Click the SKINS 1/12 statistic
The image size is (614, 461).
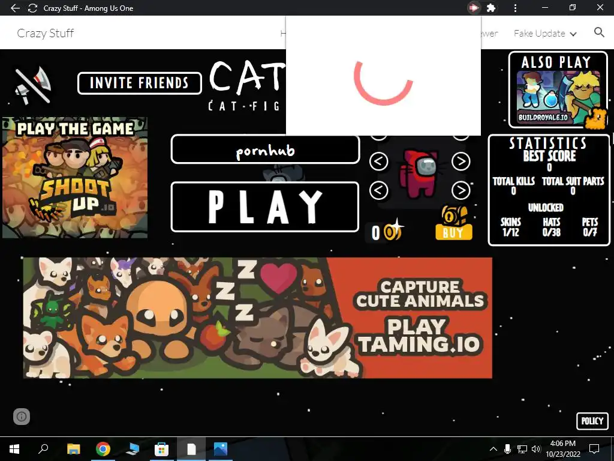[x=511, y=227]
